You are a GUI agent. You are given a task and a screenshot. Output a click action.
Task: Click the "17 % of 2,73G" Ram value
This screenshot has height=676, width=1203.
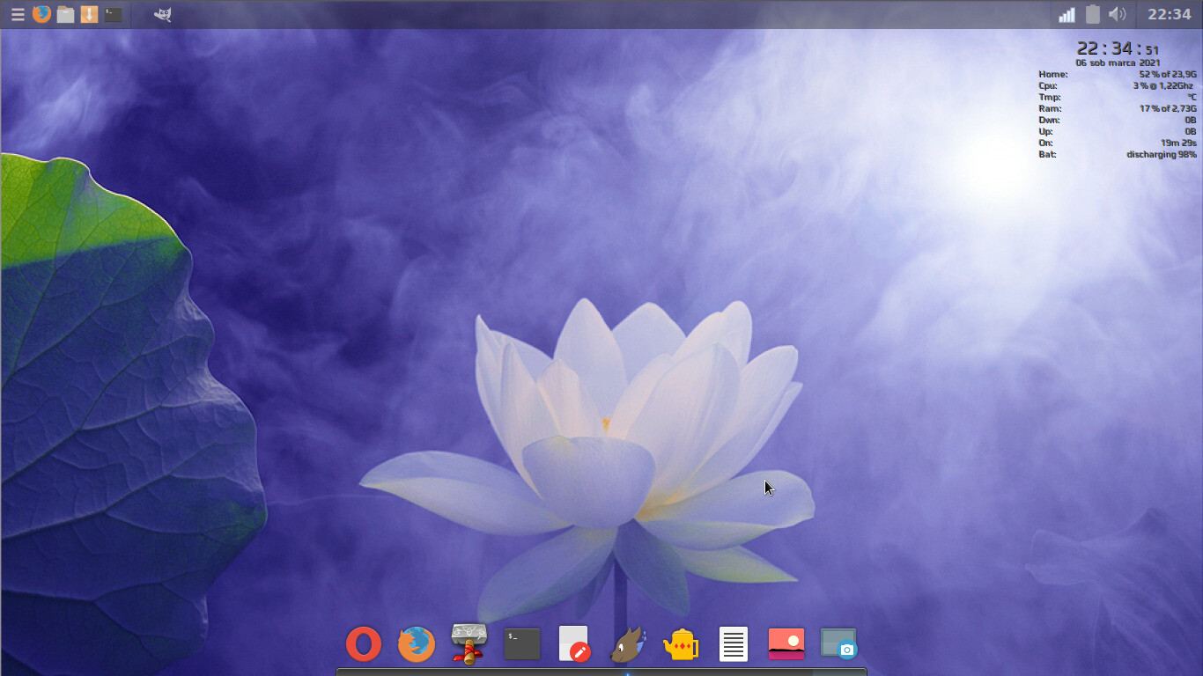click(x=1168, y=108)
